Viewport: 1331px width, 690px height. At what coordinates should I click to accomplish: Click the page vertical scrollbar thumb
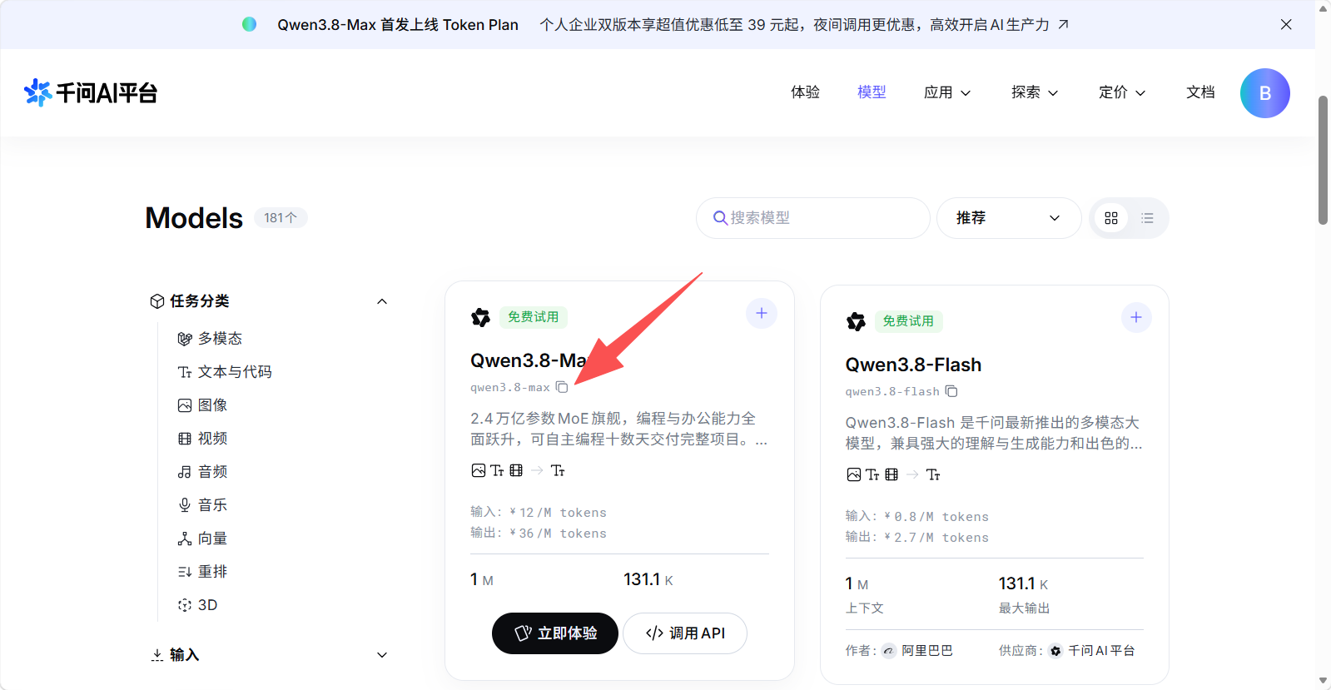(1323, 160)
